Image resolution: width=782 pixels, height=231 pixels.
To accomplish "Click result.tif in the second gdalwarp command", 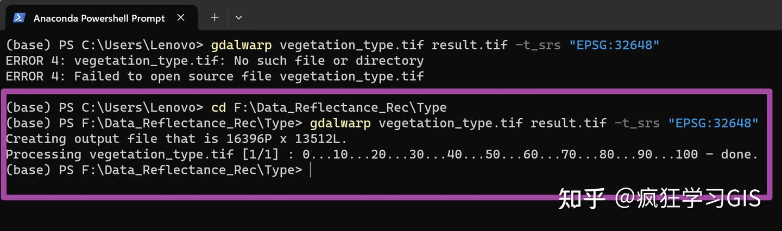I will point(569,123).
